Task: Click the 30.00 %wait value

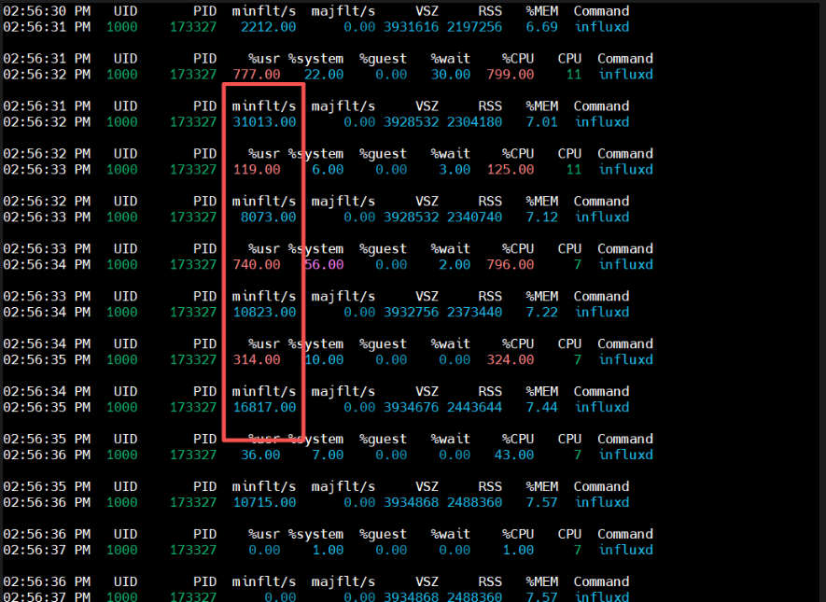Action: point(451,75)
